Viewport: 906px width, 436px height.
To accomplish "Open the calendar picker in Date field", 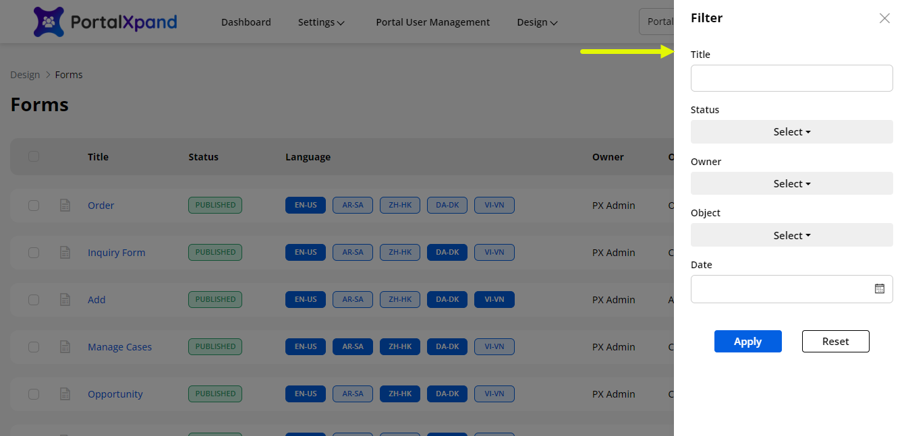I will pyautogui.click(x=879, y=288).
